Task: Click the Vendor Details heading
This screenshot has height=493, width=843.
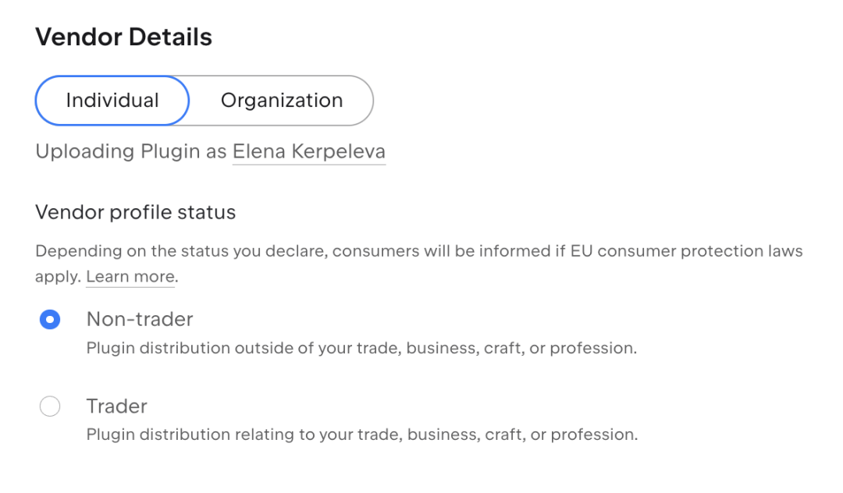Action: pyautogui.click(x=123, y=37)
